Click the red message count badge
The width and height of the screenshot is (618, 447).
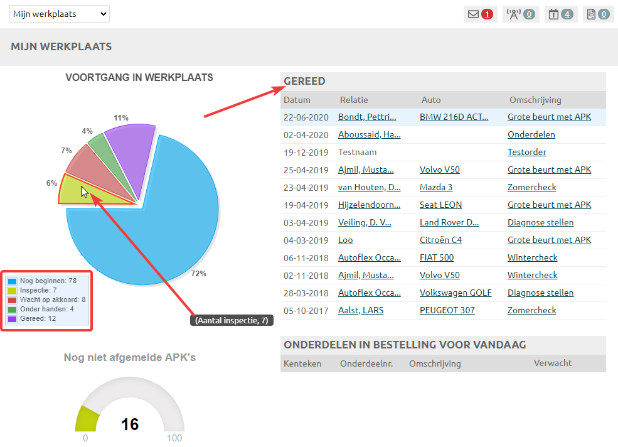(487, 14)
